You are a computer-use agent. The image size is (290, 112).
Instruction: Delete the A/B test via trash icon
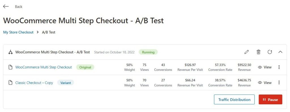click(258, 52)
